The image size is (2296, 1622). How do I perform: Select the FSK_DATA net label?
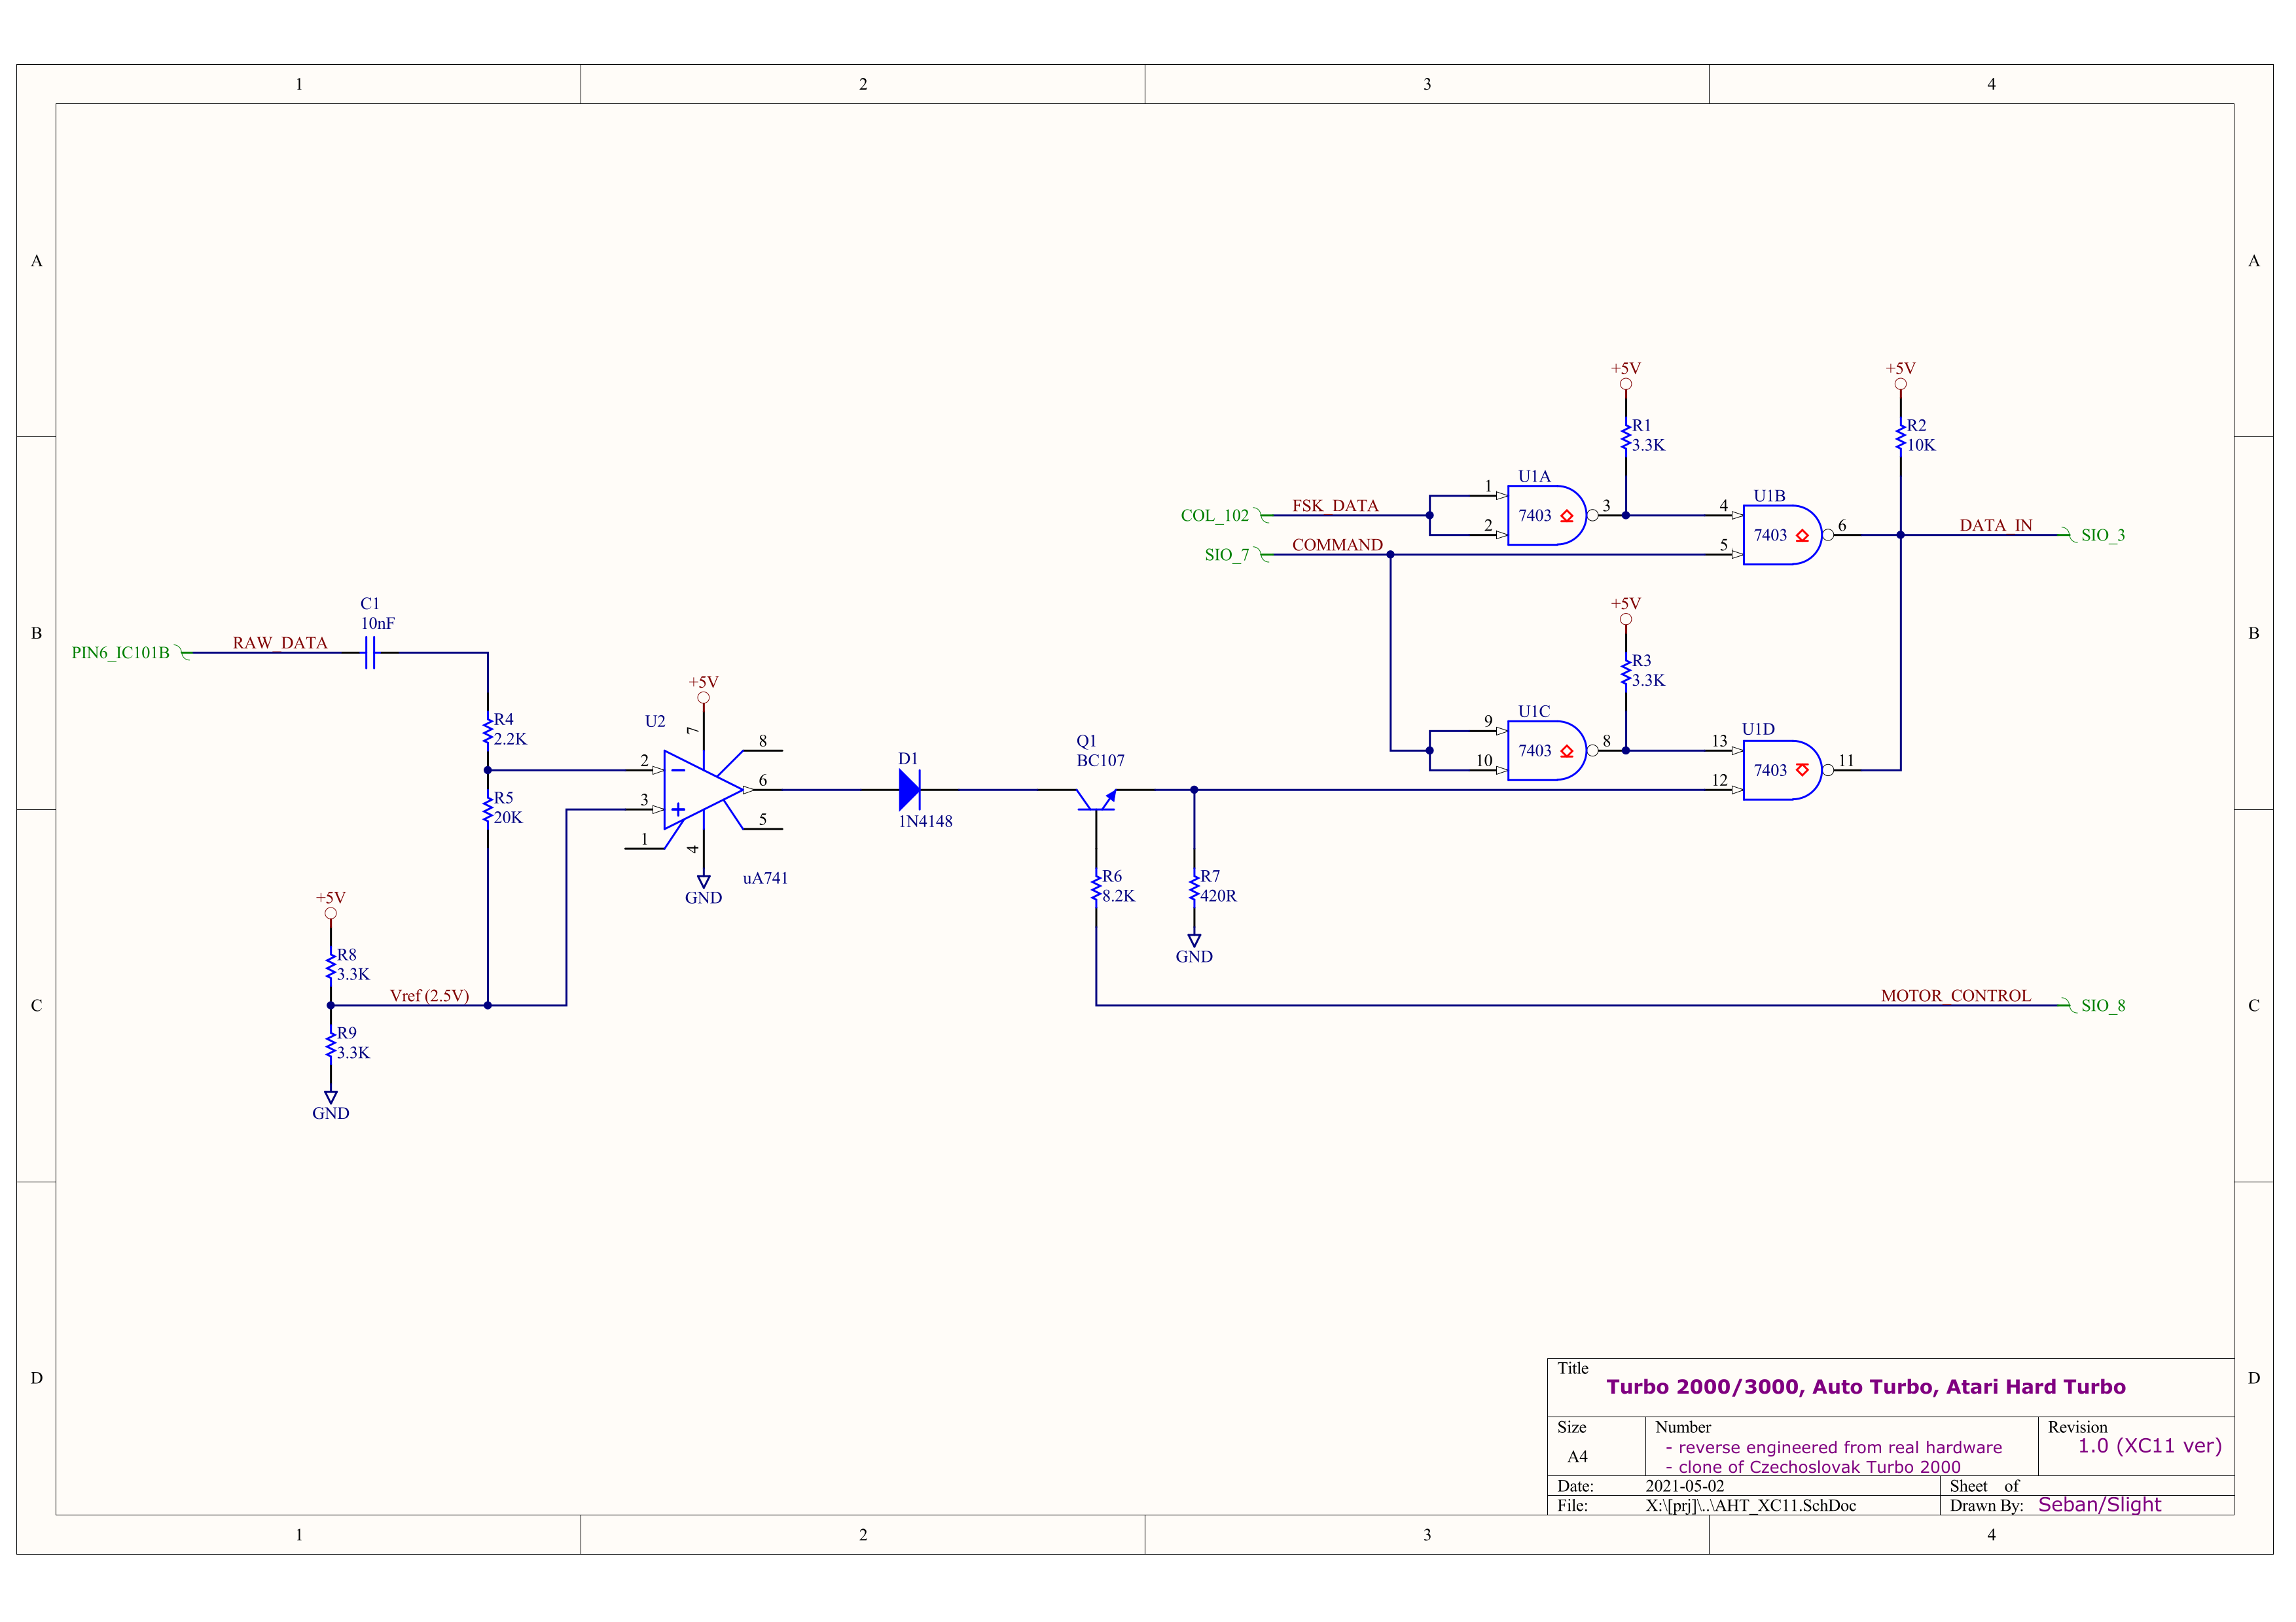pos(1335,506)
